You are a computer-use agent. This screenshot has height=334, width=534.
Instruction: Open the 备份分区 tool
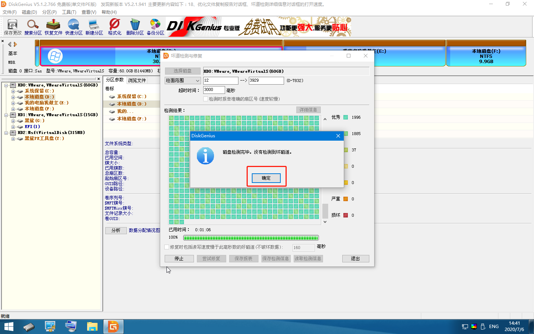[155, 27]
